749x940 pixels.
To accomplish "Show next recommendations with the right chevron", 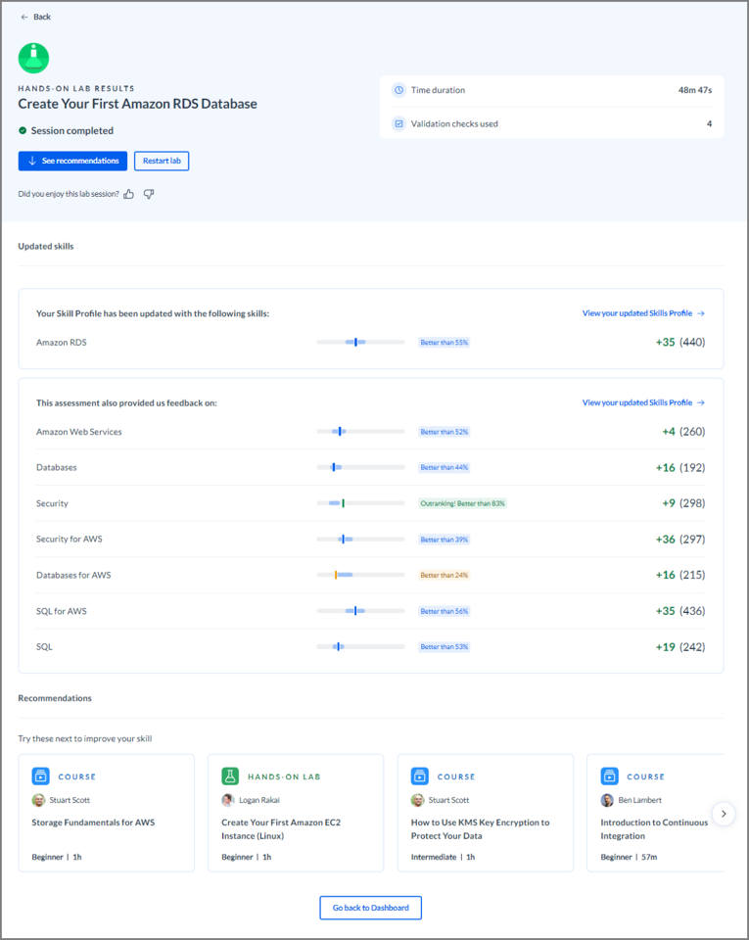I will pyautogui.click(x=724, y=814).
